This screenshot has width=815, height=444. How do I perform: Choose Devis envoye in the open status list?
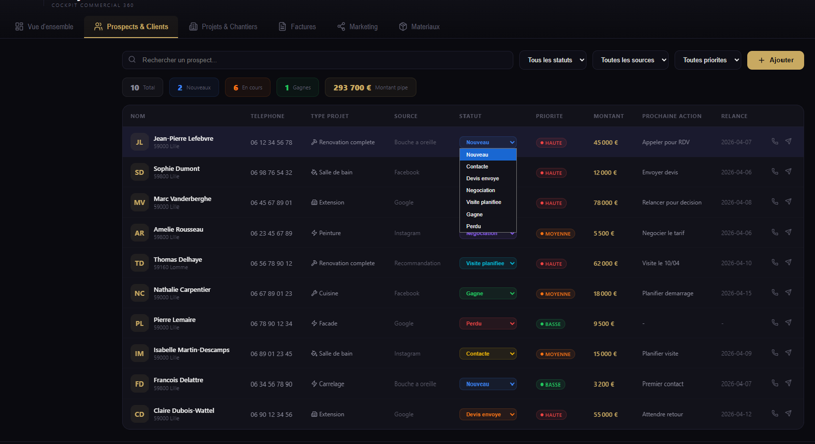click(x=482, y=179)
